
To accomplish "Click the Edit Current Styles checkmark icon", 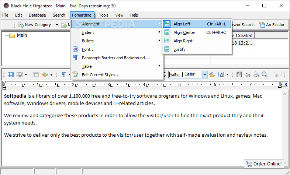I will tap(75, 74).
